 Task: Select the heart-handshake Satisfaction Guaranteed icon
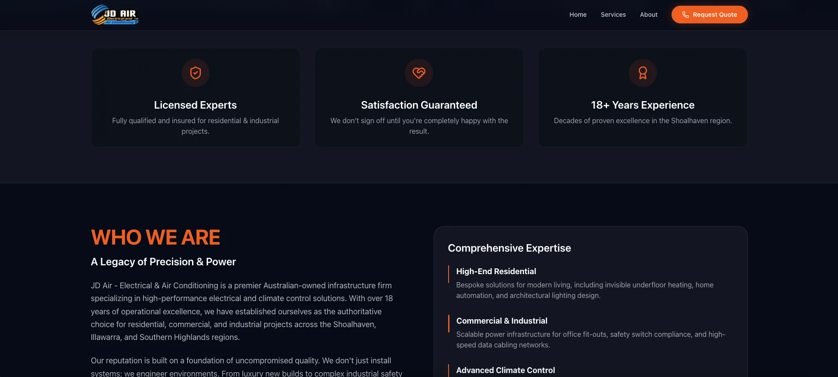point(419,73)
